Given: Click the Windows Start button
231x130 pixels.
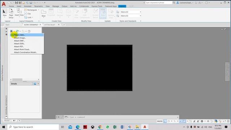Looking at the screenshot, I should (4, 127).
